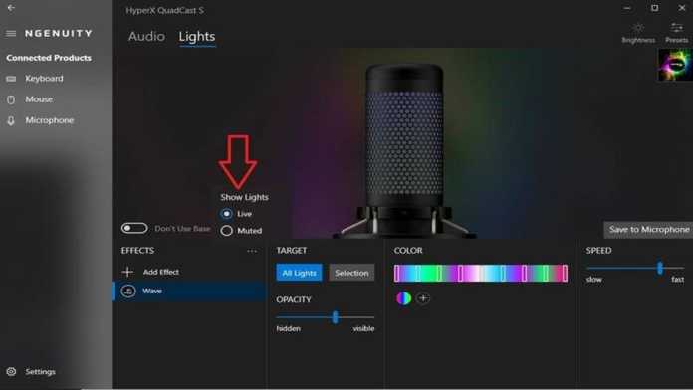693x390 pixels.
Task: Switch to the Lights tab
Action: (197, 36)
